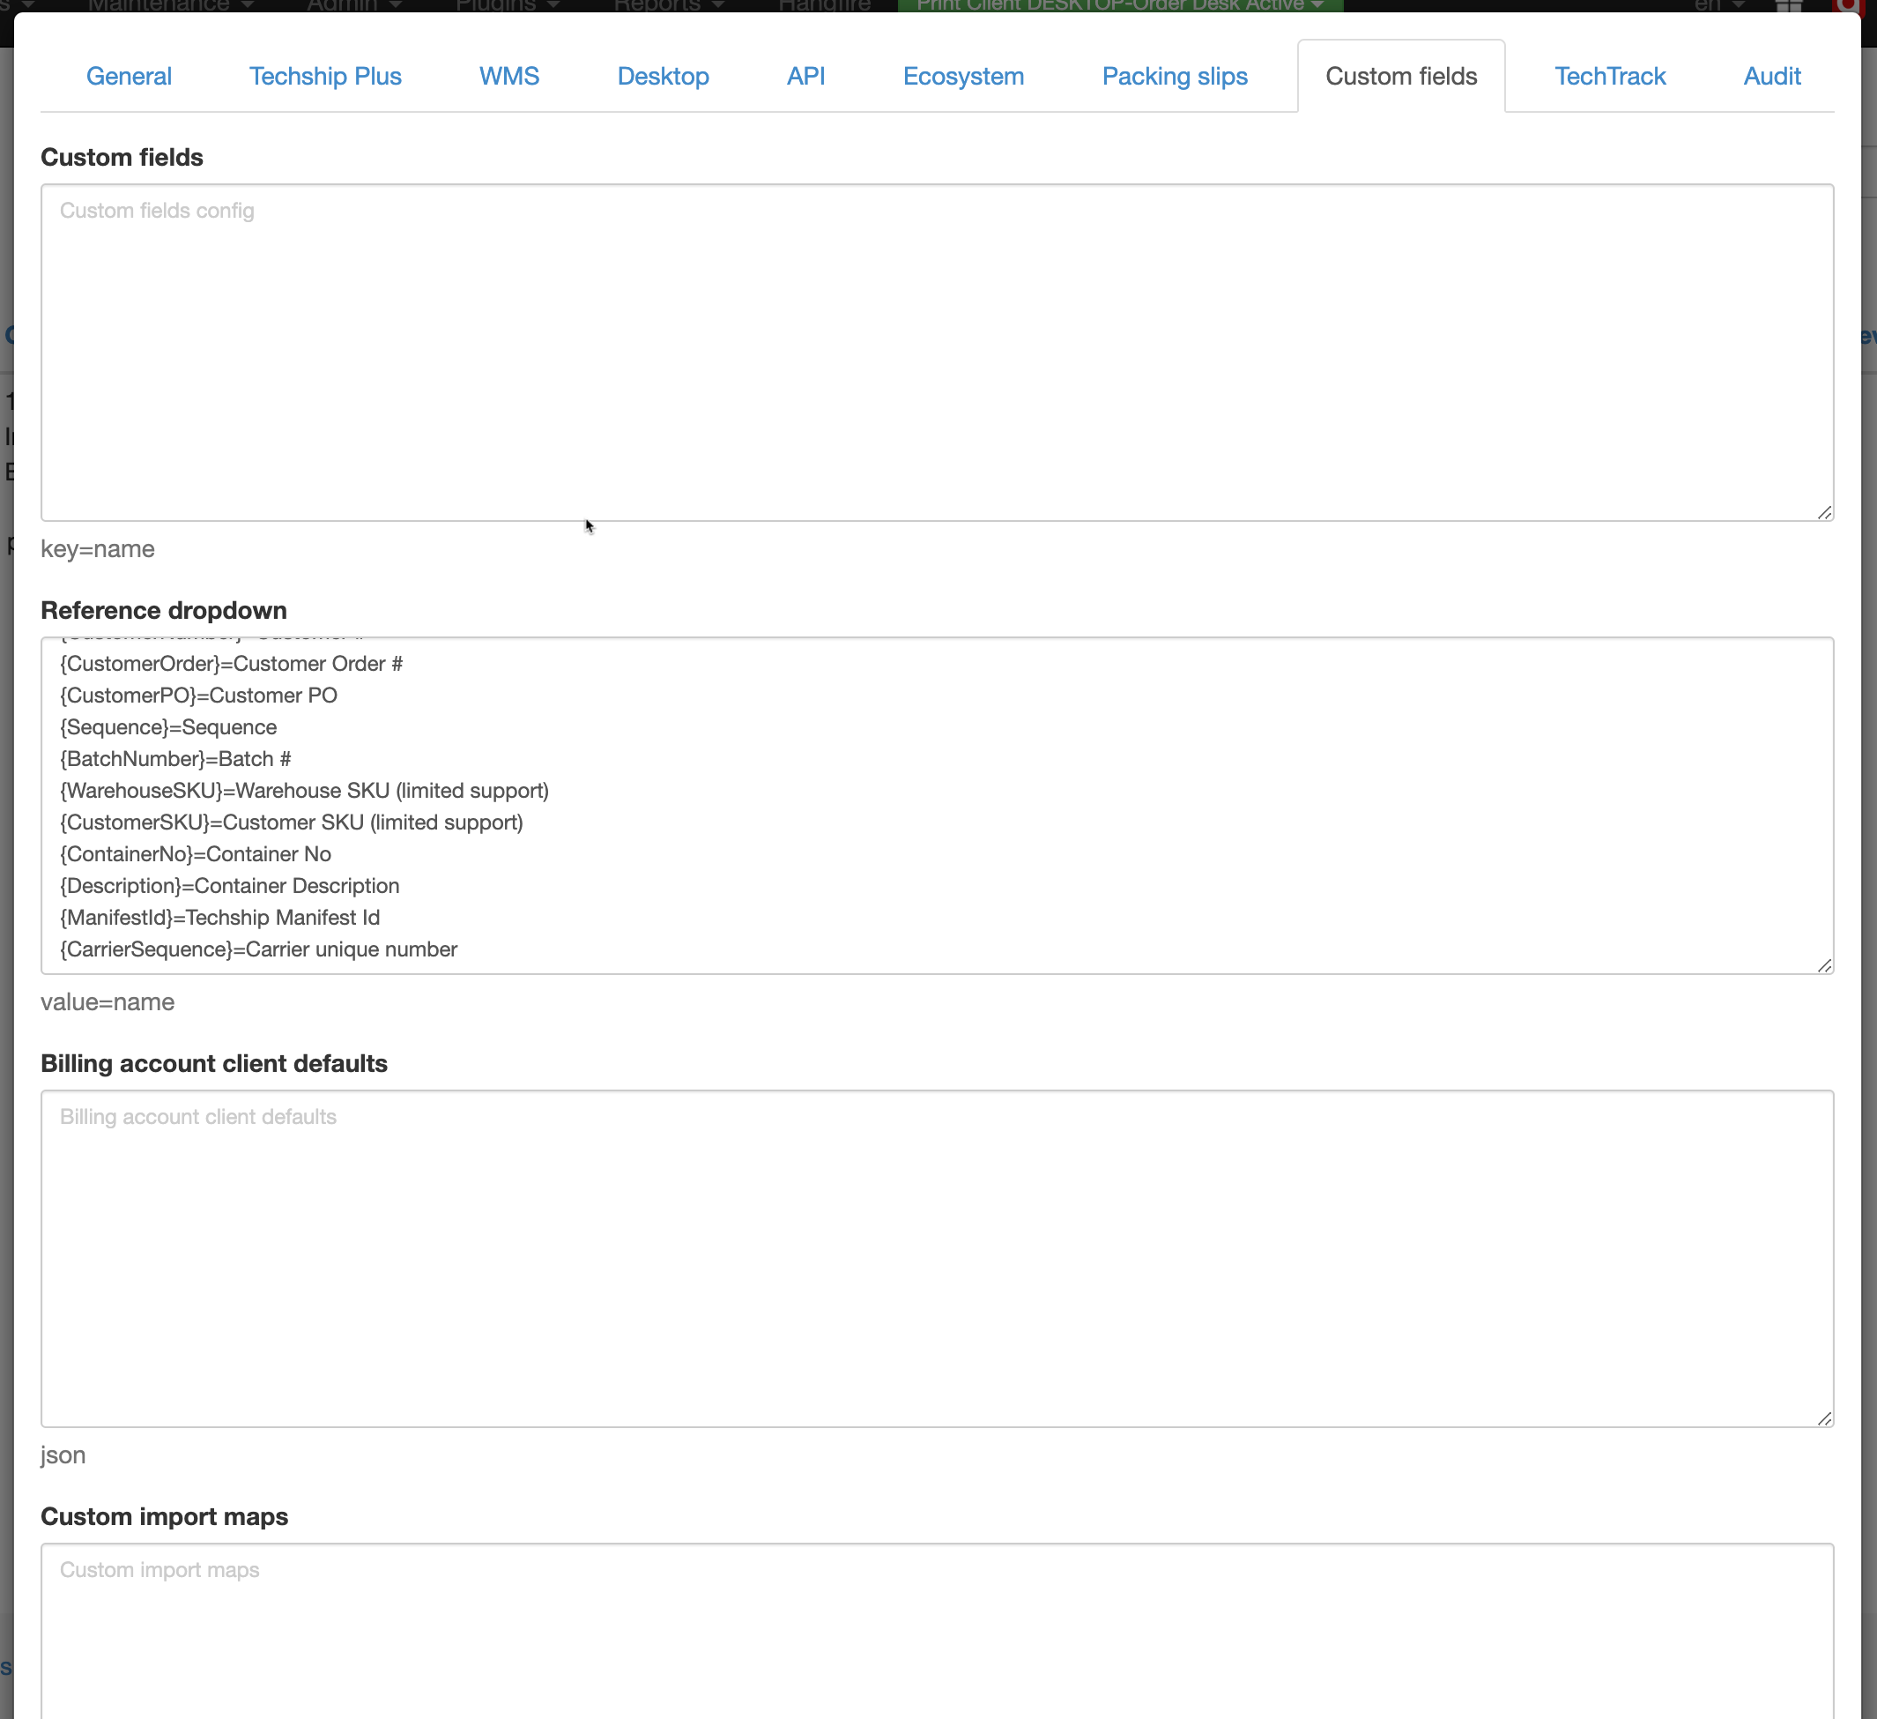
Task: Open the Techship Plus tab
Action: click(x=325, y=77)
